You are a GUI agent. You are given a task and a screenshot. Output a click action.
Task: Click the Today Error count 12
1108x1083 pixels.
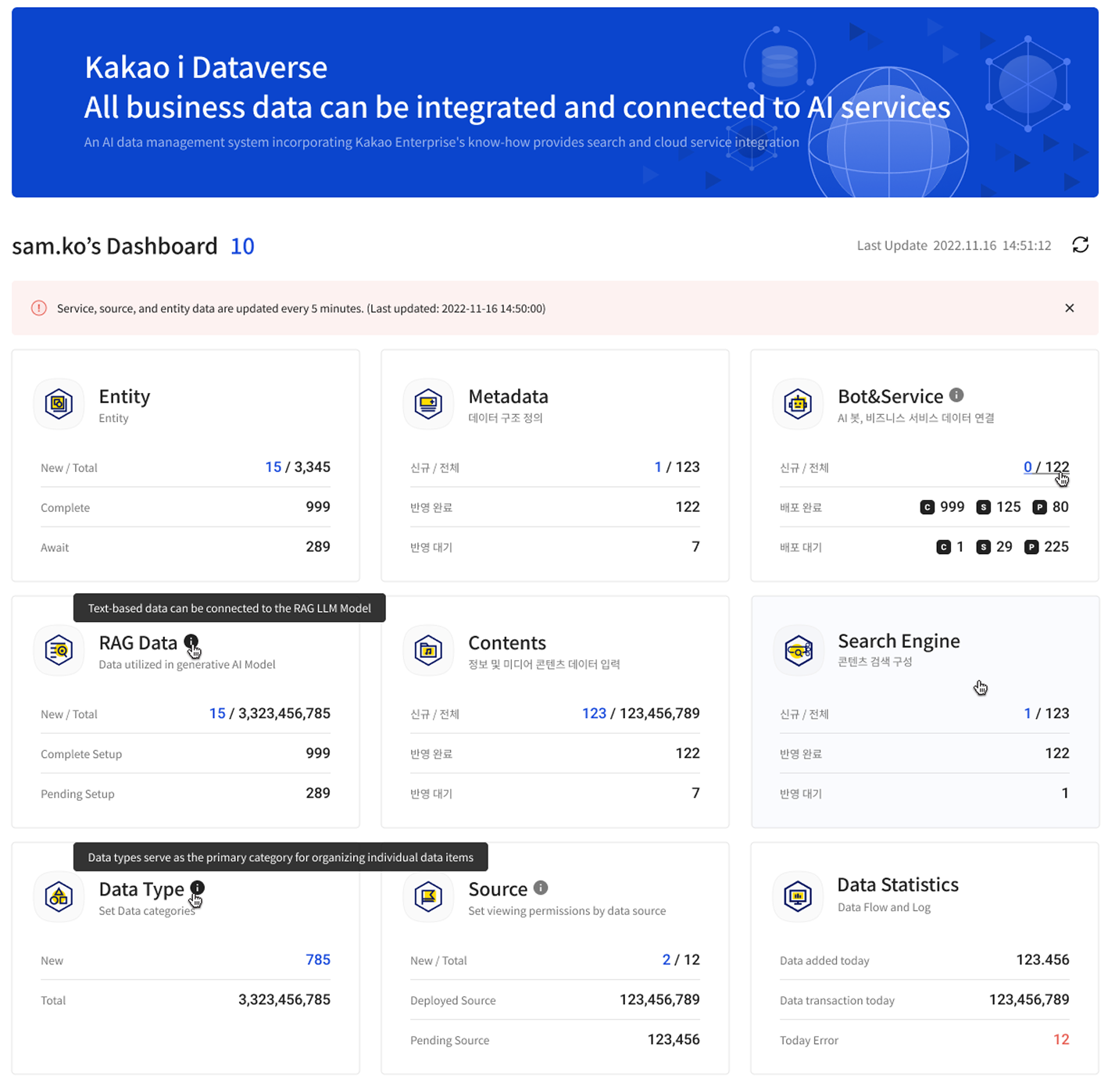[x=1061, y=1039]
